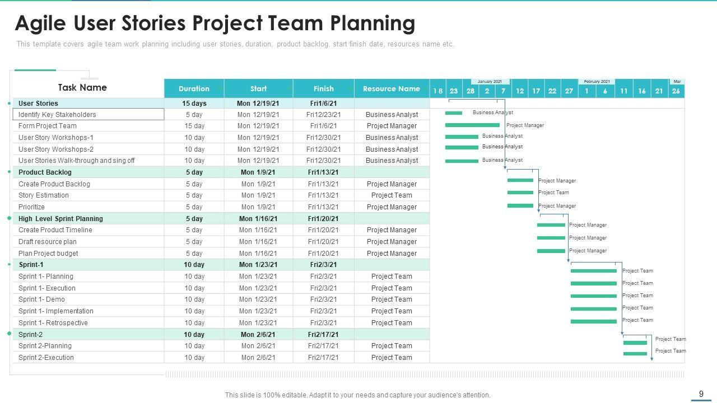Click the Story Estimation Gantt bar
Viewport: 717px width, 403px height.
point(520,193)
